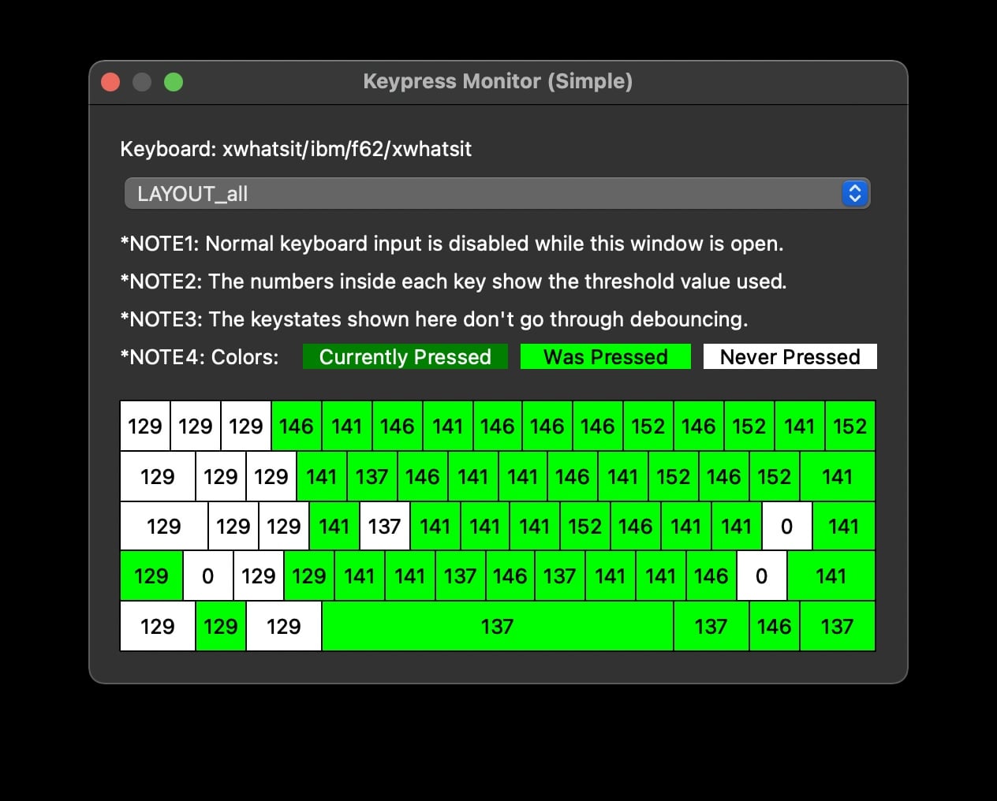Click the 0 key in fourth row
This screenshot has height=801, width=997.
[x=761, y=576]
